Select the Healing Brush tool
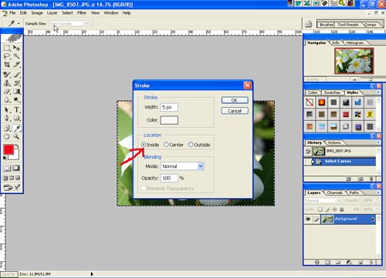The height and width of the screenshot is (278, 386). pos(7,75)
